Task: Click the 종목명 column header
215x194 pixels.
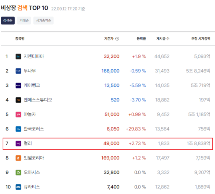Action: 20,39
